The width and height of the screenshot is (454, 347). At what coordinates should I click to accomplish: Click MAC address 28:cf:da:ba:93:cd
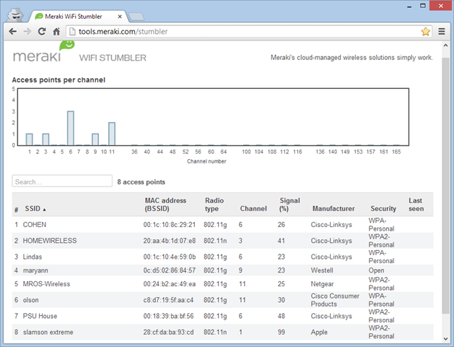click(168, 333)
